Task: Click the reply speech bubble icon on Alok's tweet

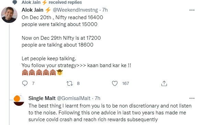Action: tap(25, 84)
